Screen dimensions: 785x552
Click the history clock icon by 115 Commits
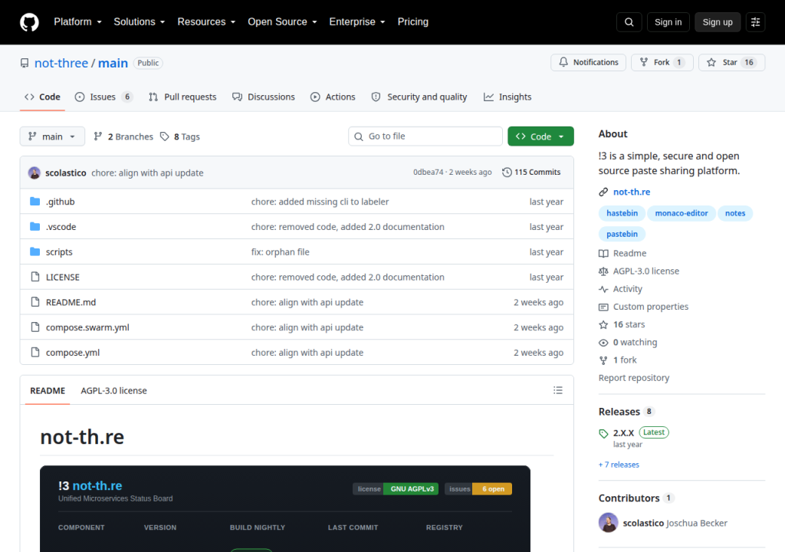tap(507, 172)
